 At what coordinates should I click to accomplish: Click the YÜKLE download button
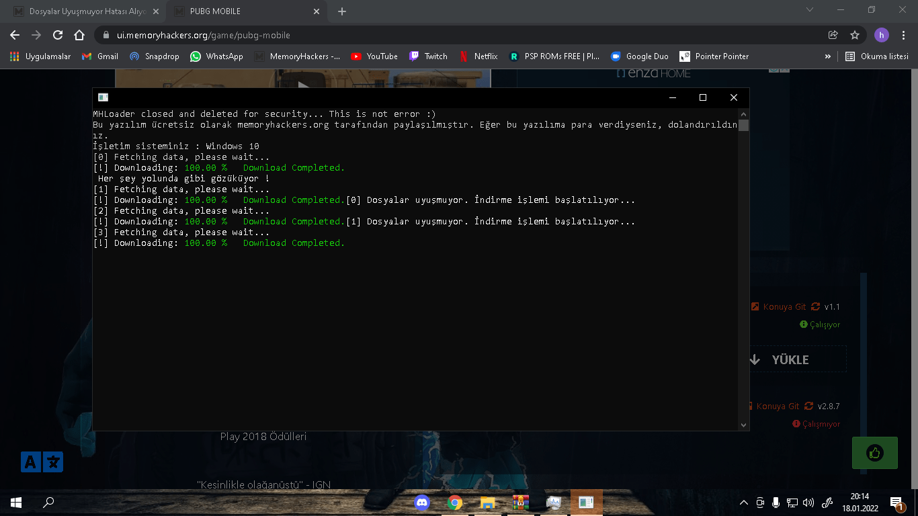pyautogui.click(x=790, y=359)
